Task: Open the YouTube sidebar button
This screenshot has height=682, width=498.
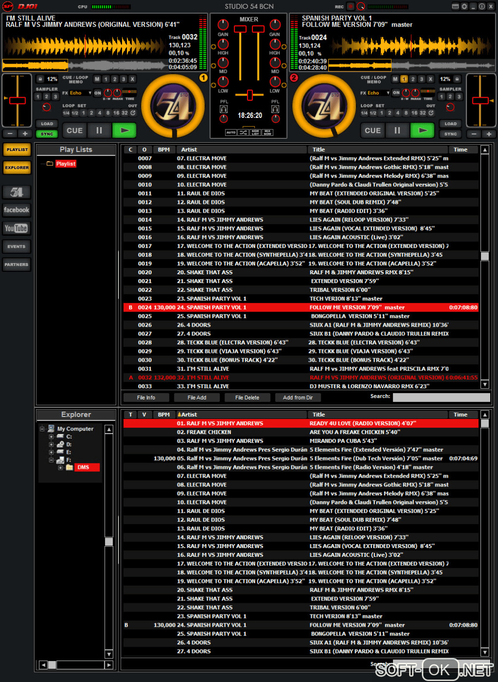Action: click(17, 228)
